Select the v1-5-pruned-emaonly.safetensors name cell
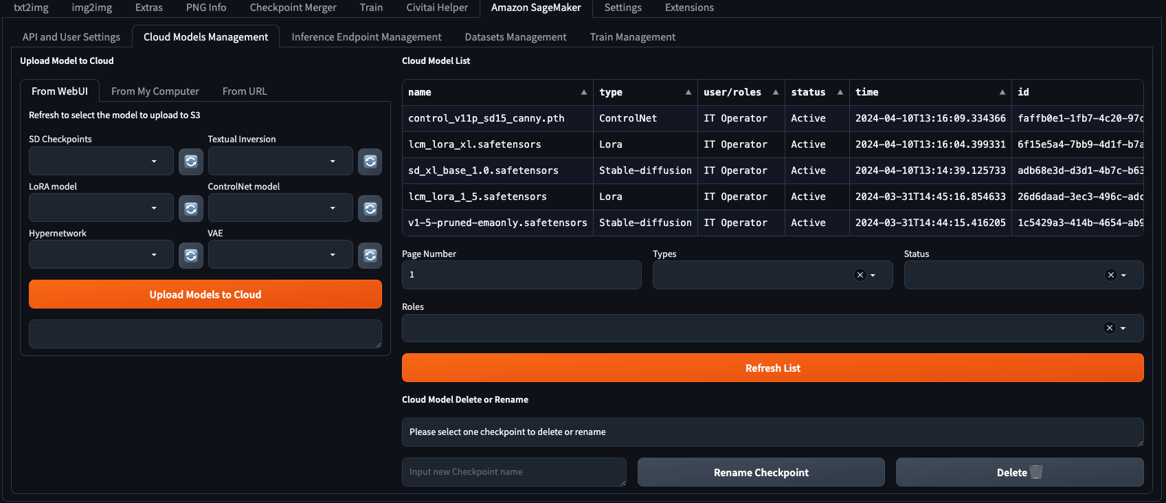Screen dimensions: 1166x503 click(x=497, y=223)
